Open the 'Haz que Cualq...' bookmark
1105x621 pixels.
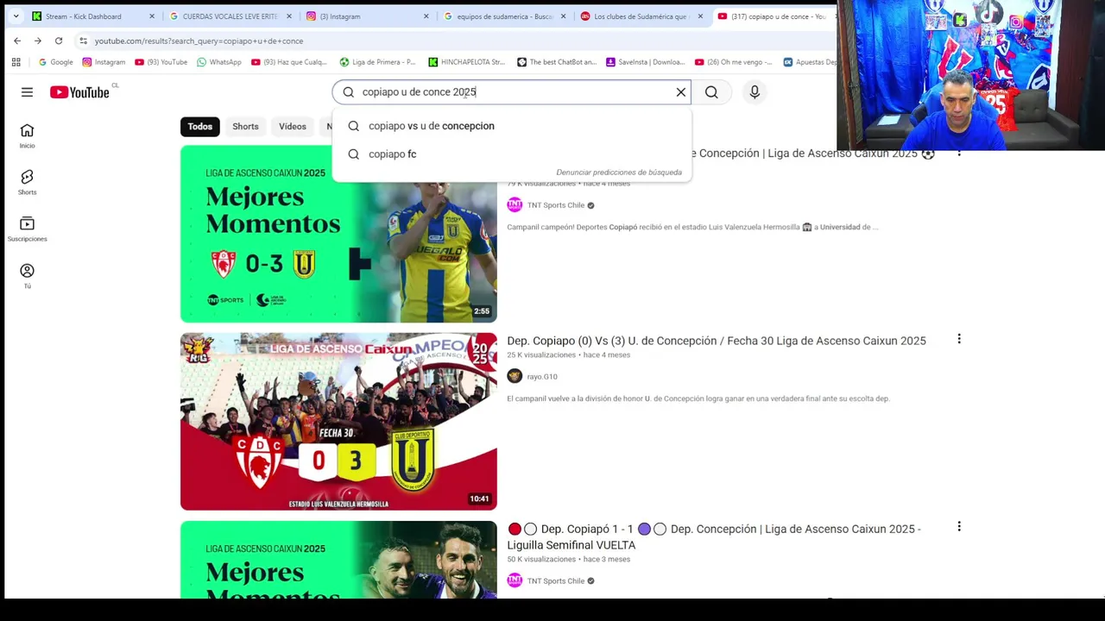coord(289,62)
